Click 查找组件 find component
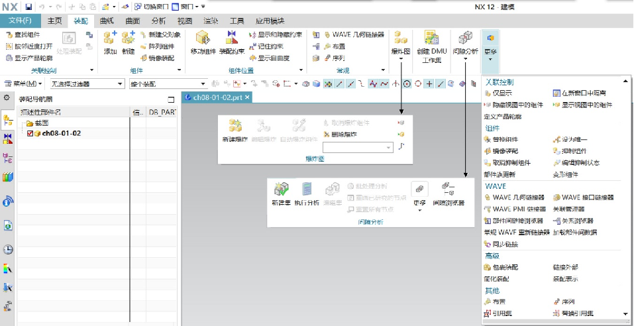Viewport: 634px width, 326px height. pos(23,34)
